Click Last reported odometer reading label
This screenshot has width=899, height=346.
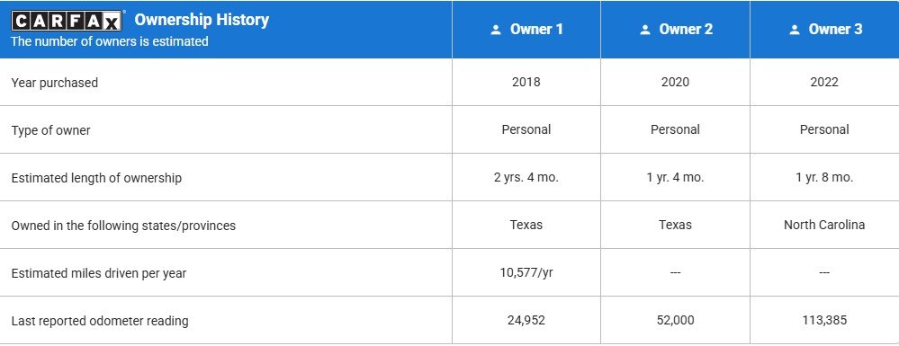pyautogui.click(x=100, y=321)
